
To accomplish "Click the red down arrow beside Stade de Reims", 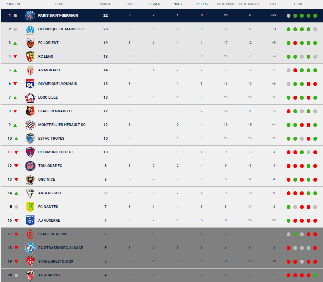I will coord(16,234).
